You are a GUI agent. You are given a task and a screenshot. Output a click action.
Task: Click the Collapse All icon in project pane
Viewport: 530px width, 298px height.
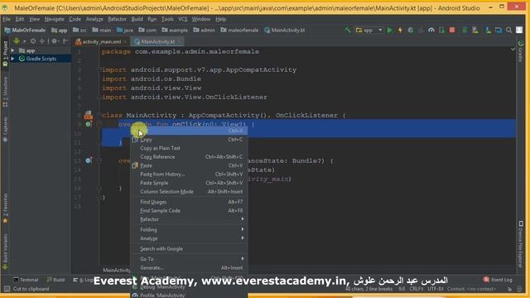tap(42, 41)
